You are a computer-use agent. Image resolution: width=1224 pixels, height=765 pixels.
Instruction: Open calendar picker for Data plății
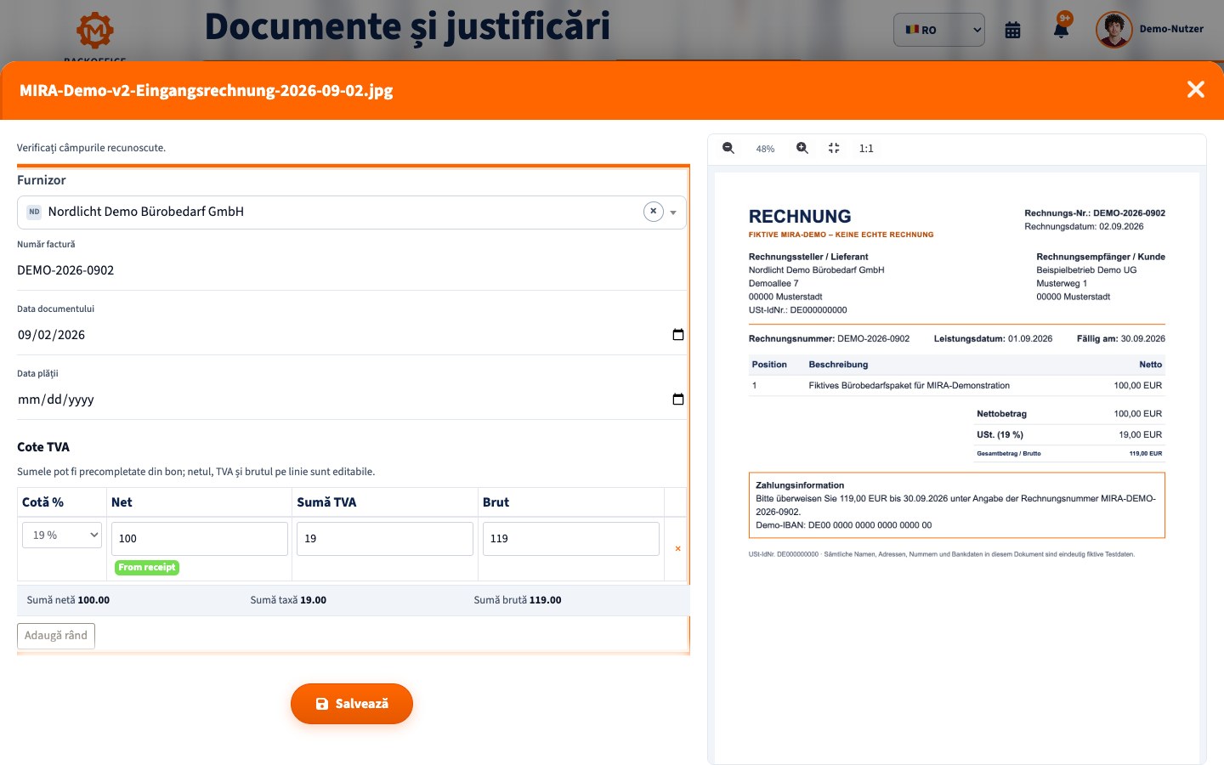pyautogui.click(x=678, y=399)
